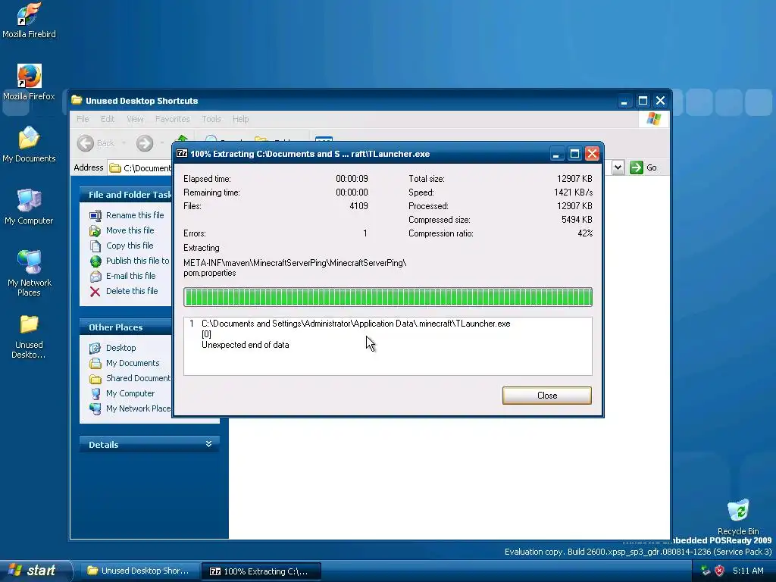The width and height of the screenshot is (776, 582).
Task: Switch to Unused Desktop Shortcuts taskbar button
Action: [x=139, y=571]
